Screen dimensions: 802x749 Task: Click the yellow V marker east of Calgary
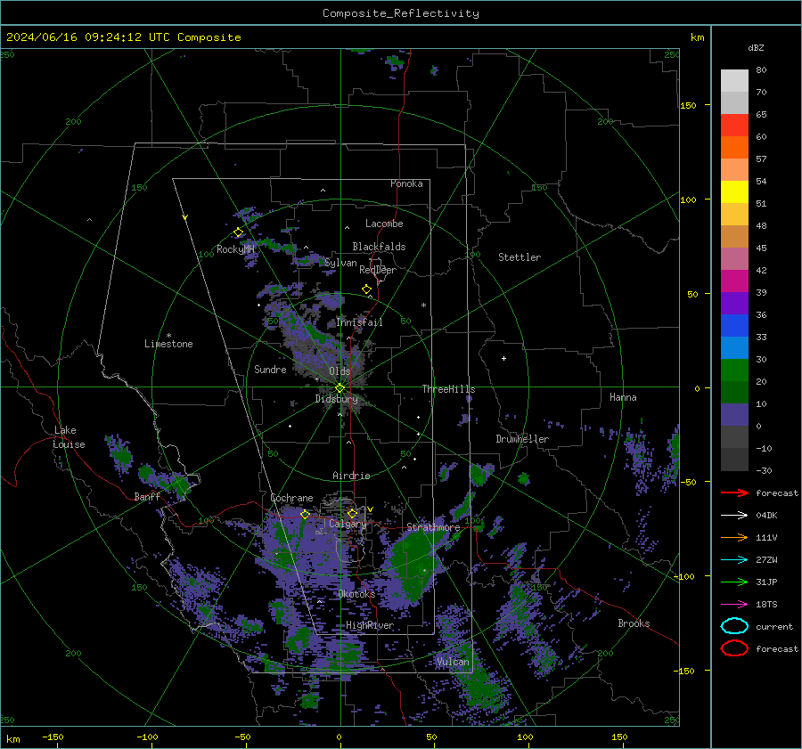click(371, 509)
